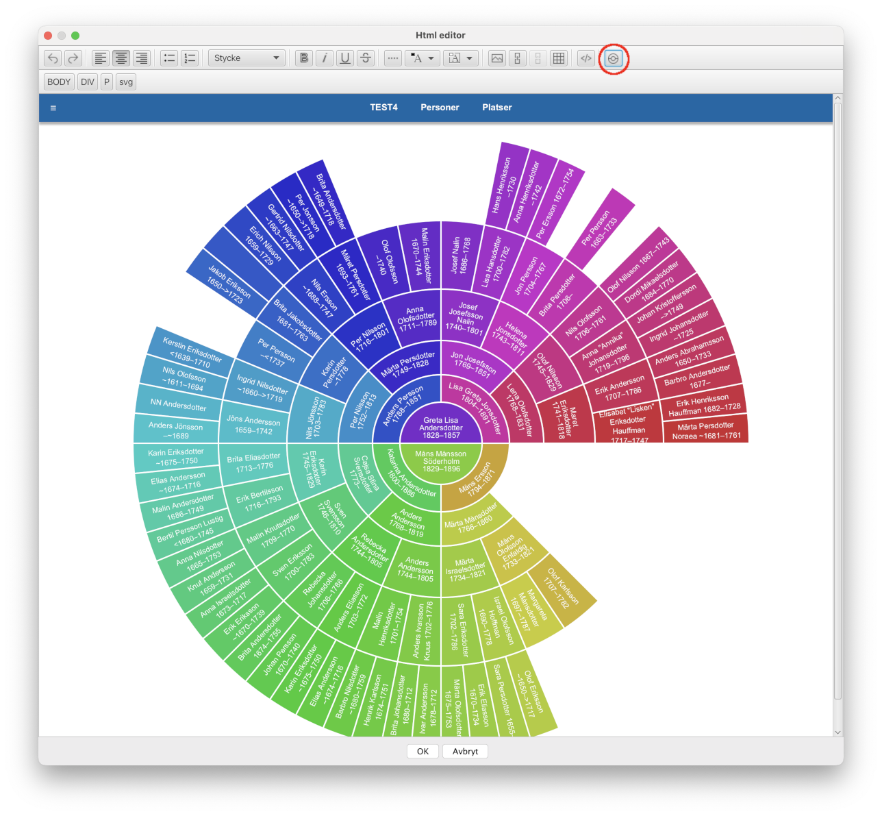
Task: Click the redo arrow icon
Action: pos(73,58)
